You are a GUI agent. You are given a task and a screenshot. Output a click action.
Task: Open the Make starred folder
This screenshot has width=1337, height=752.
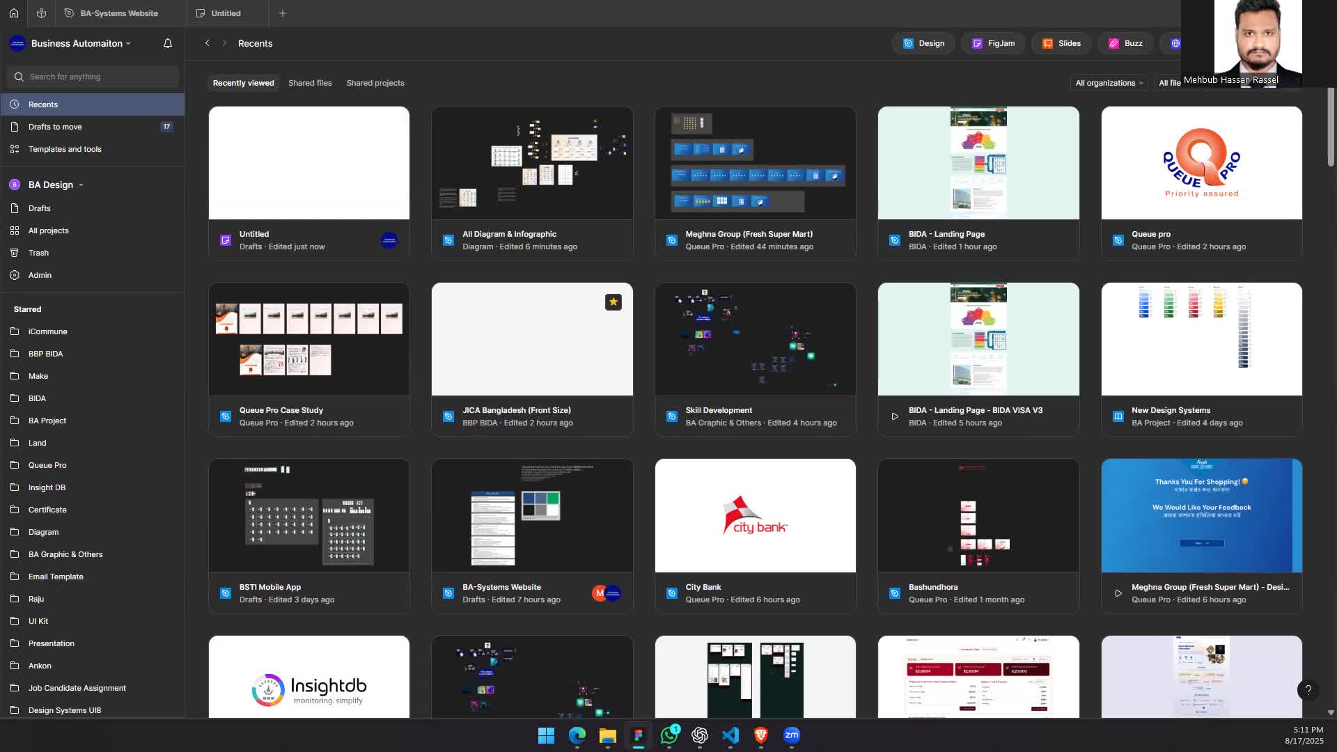click(x=92, y=376)
